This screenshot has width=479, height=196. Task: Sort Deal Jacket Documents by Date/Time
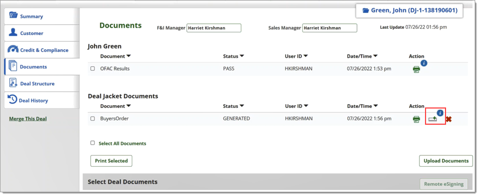(x=362, y=106)
